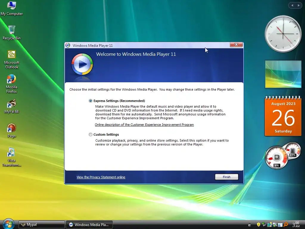Click the title bar Media Player icon
305x229 pixels.
(68, 45)
